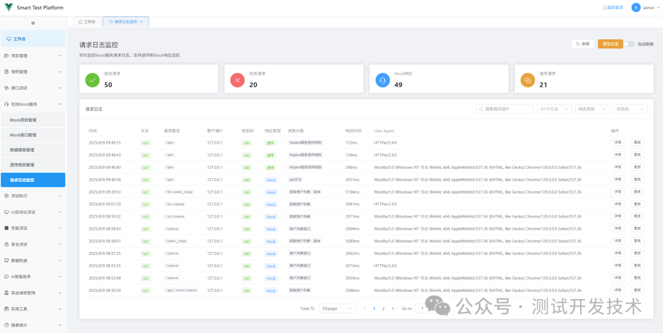Open the 数据模板管理 menu item
663x333 pixels.
[x=33, y=150]
